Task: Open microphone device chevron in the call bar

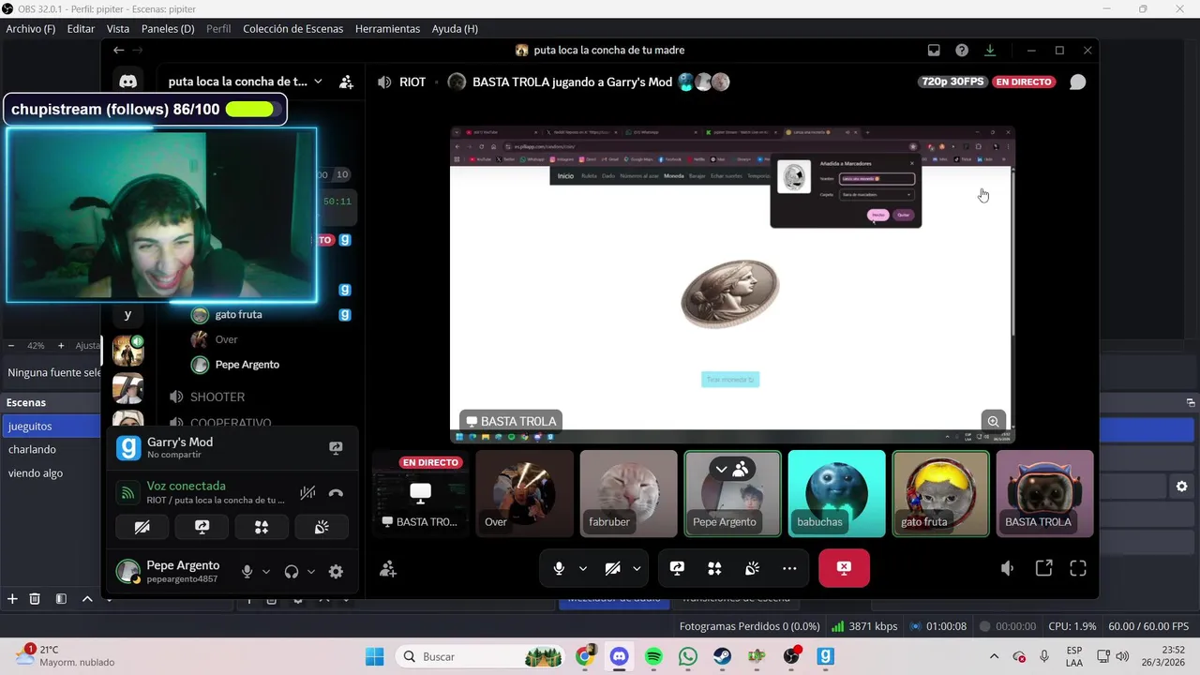Action: (x=583, y=568)
